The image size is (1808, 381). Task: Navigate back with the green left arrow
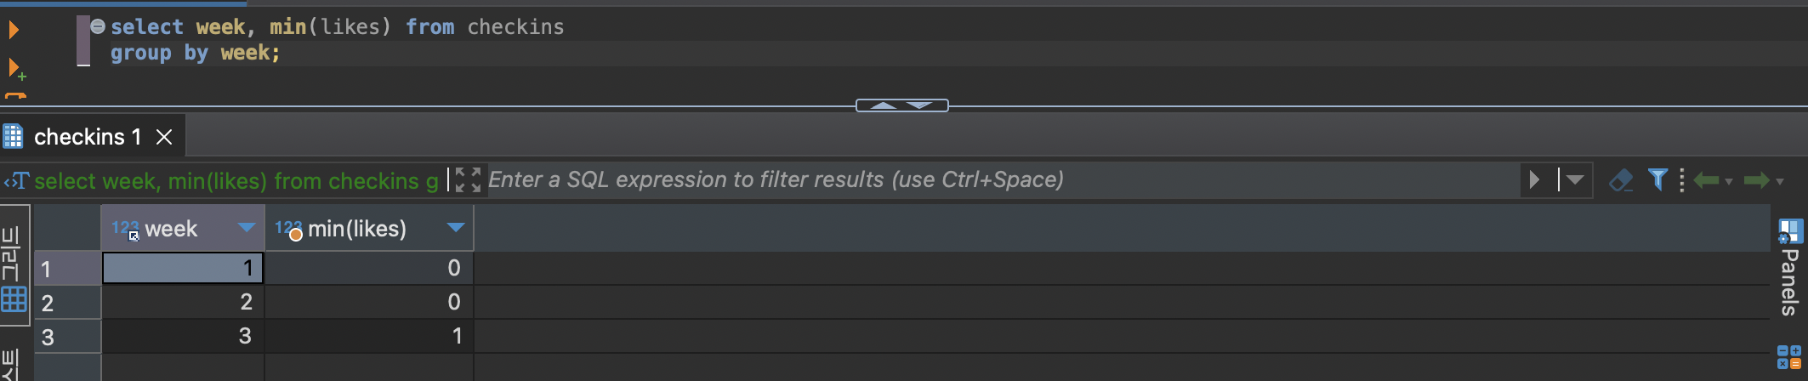(1706, 179)
